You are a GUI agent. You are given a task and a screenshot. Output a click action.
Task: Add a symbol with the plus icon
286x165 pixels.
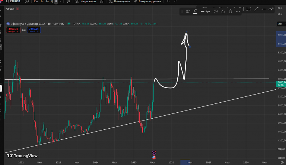point(27,1)
